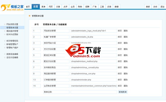
Task: Click the 模板之家 logo
Action: click(x=12, y=7)
